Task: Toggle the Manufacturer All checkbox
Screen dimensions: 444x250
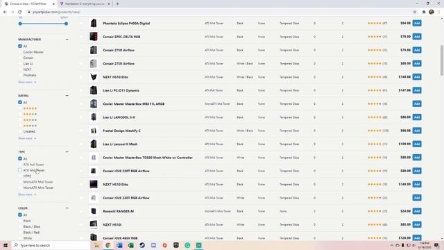Action: 20,46
